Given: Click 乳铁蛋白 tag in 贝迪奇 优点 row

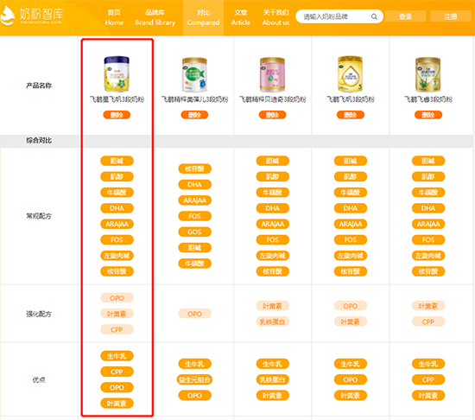Looking at the screenshot, I should tap(272, 379).
